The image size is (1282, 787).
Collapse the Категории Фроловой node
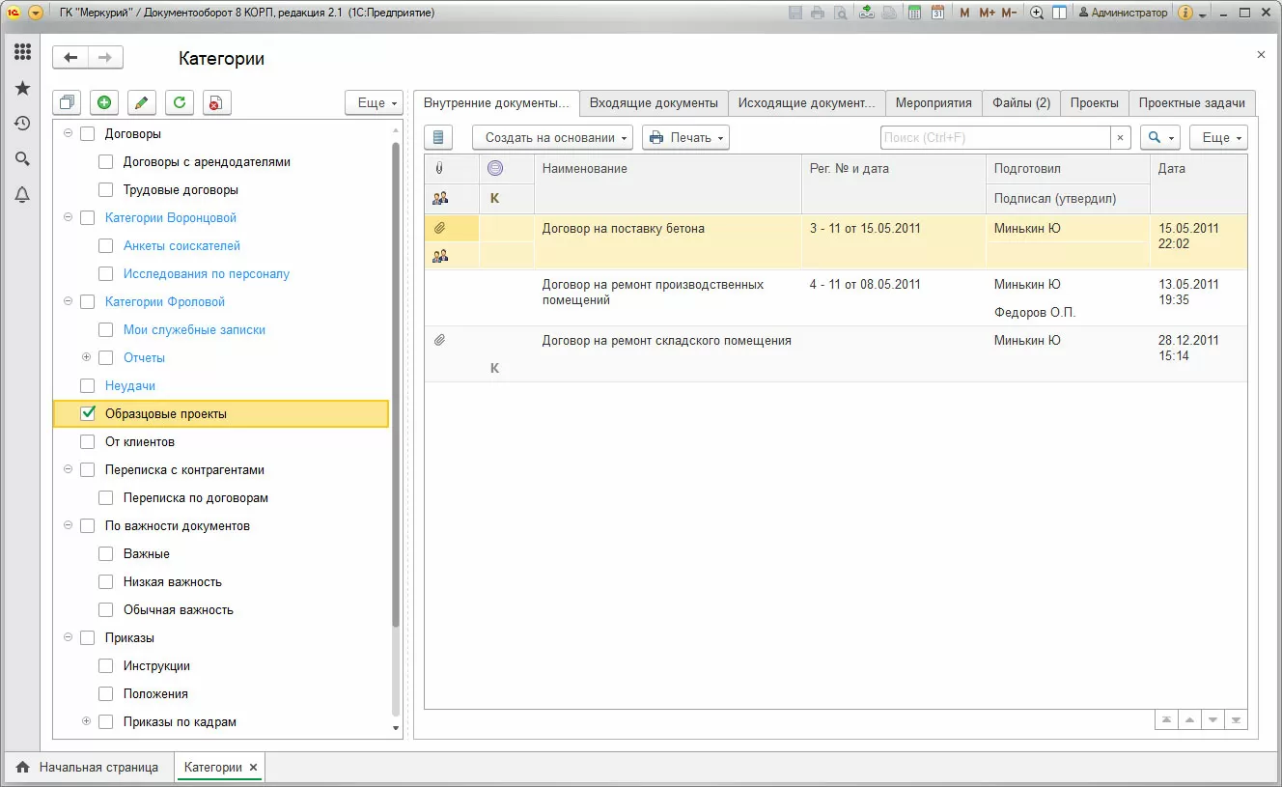[68, 302]
